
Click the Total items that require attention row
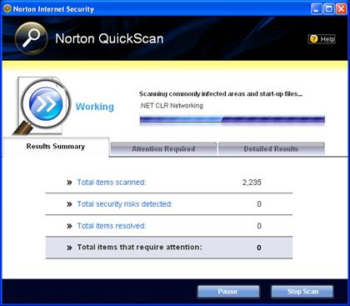(169, 248)
